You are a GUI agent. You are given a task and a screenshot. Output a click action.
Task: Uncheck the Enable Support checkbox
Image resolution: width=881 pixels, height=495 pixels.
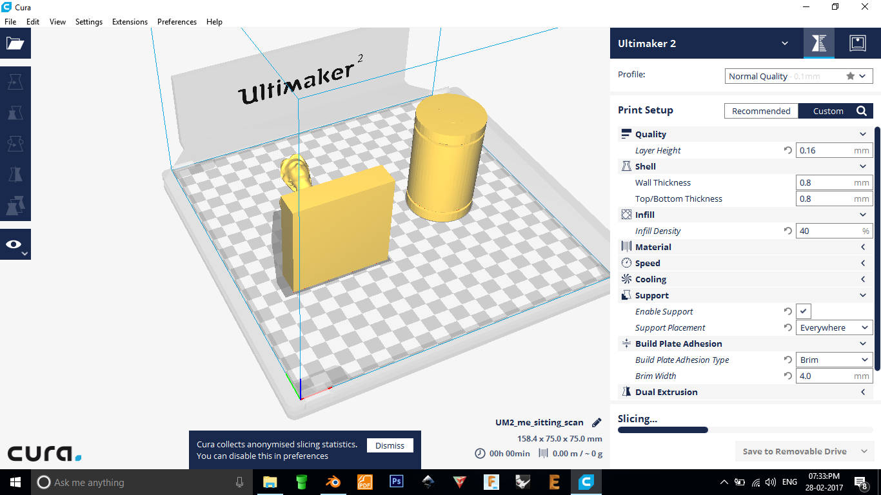click(803, 311)
